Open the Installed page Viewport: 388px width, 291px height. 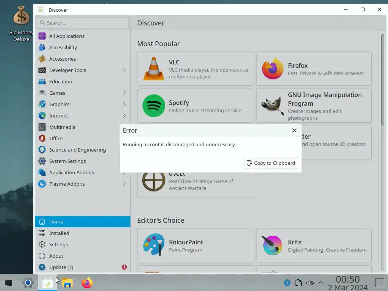click(83, 233)
